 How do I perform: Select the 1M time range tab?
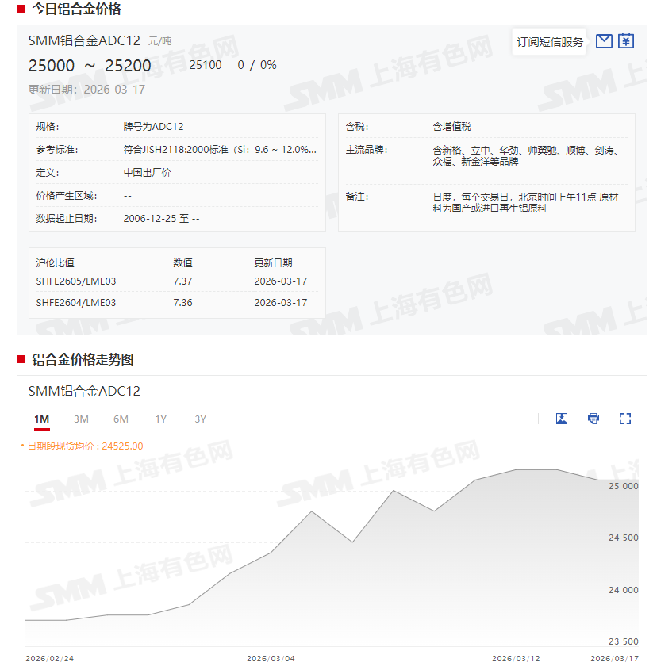click(x=42, y=419)
